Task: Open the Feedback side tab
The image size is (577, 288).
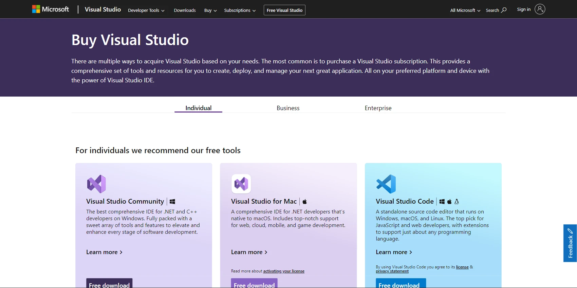Action: (570, 243)
